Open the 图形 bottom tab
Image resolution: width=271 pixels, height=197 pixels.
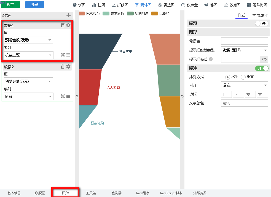point(65,193)
